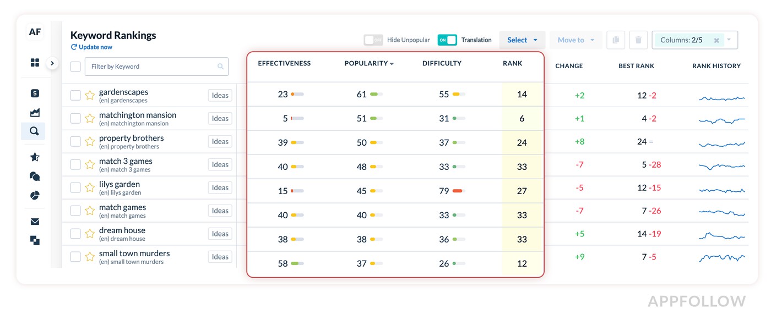The image size is (771, 320).
Task: Open the dashboard grid icon in sidebar
Action: pyautogui.click(x=35, y=63)
